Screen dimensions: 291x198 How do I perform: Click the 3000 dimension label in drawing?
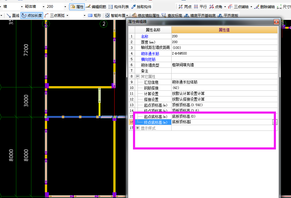pos(26,101)
